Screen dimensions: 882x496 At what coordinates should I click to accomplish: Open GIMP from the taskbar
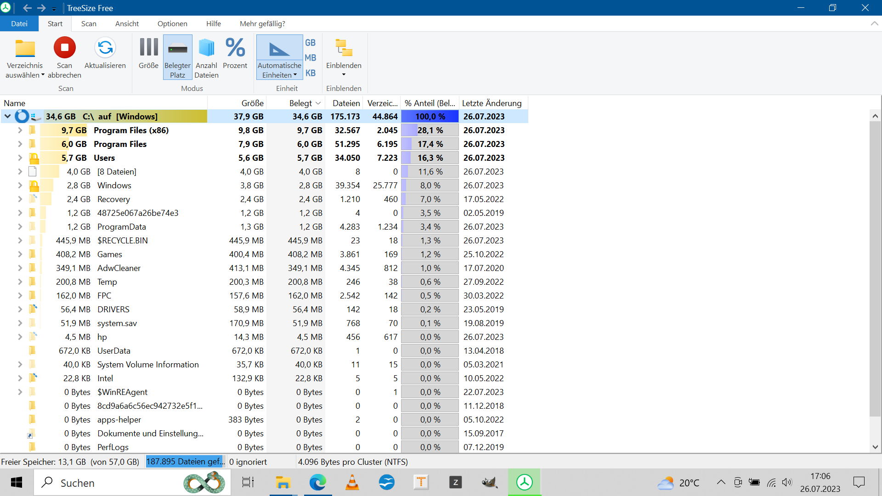point(490,483)
